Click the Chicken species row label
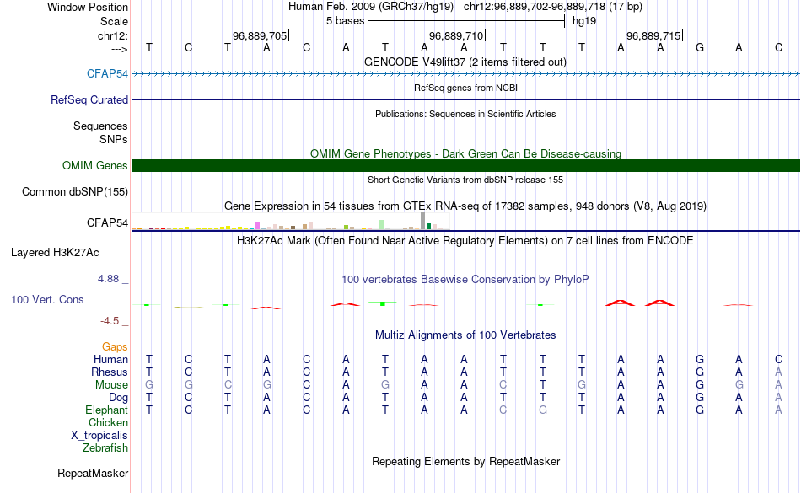Image resolution: width=801 pixels, height=493 pixels. [x=108, y=422]
